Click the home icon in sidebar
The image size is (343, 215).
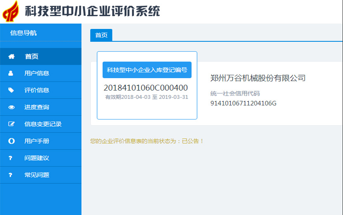[x=11, y=57]
